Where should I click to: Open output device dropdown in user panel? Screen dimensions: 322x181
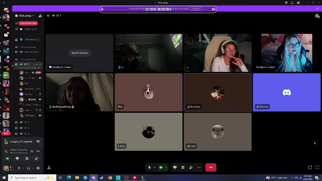point(32,168)
